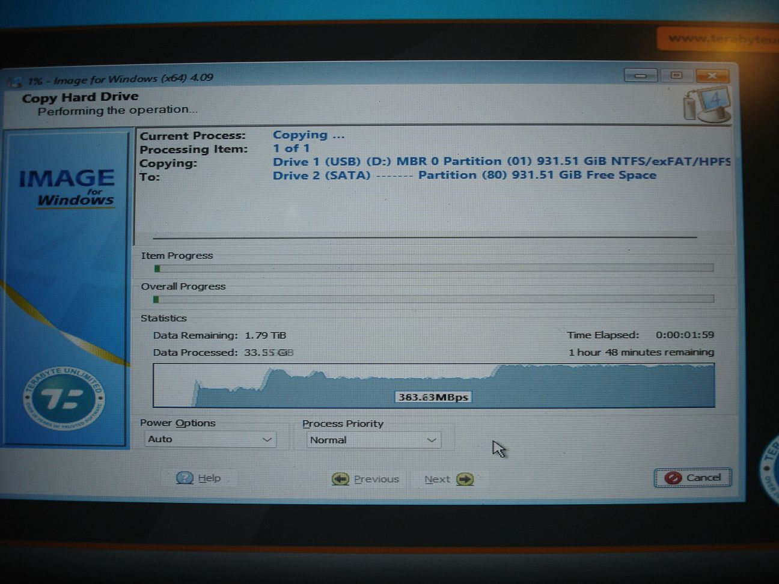Click the 'Copying ...' current process value
Image resolution: width=779 pixels, height=584 pixels.
click(x=309, y=135)
